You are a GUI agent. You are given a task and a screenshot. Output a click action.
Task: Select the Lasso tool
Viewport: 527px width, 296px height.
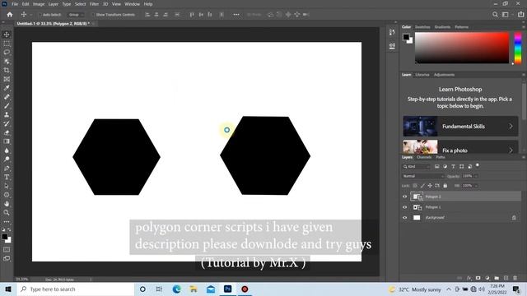coord(7,53)
